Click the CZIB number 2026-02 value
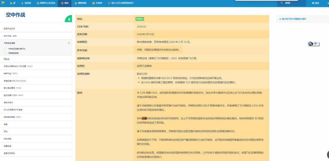Image resolution: width=329 pixels, height=161 pixels. pyautogui.click(x=142, y=27)
